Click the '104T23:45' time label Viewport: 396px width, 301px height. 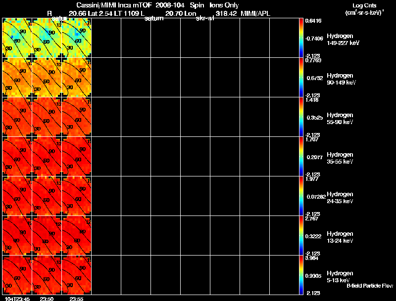point(17,299)
